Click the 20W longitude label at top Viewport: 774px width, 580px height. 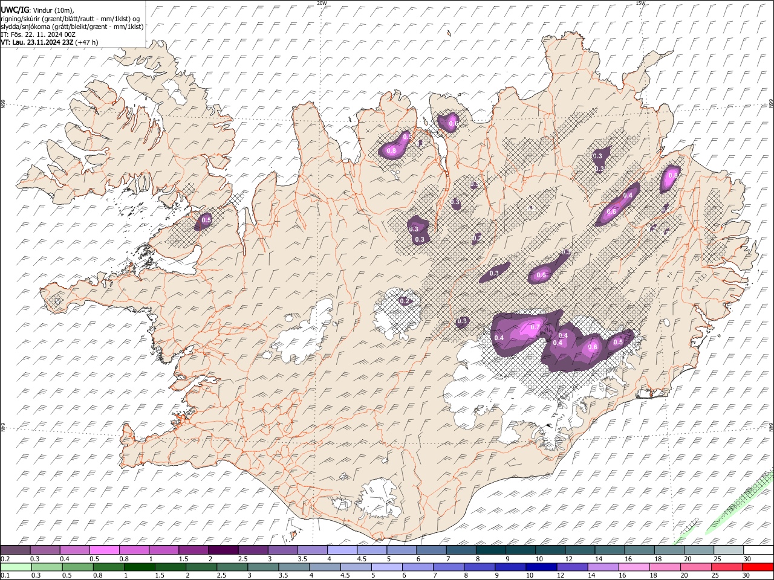(322, 3)
